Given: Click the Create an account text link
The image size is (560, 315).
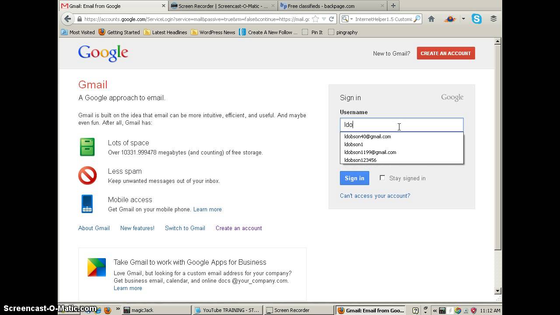Looking at the screenshot, I should 239,228.
